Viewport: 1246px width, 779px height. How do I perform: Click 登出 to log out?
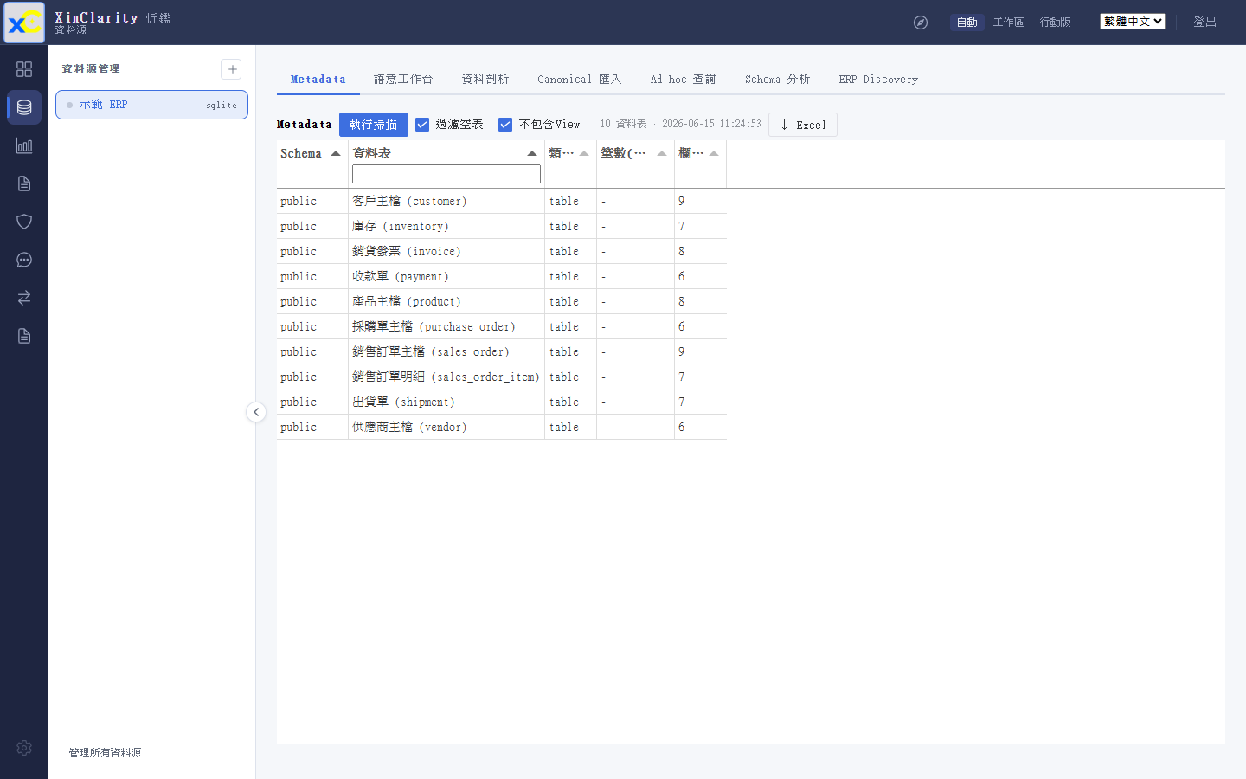[x=1205, y=22]
